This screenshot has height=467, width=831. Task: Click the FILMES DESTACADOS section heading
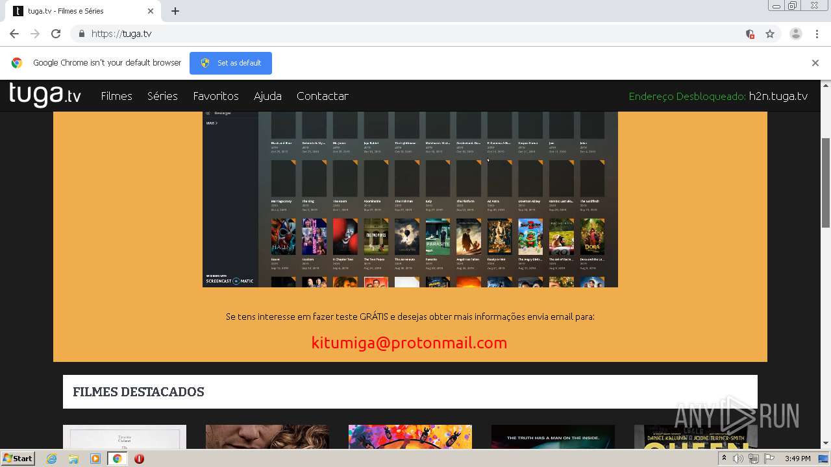[138, 392]
